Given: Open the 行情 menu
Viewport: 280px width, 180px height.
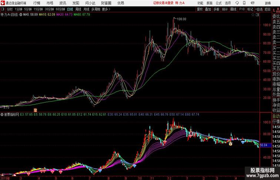Looking at the screenshot, I should pos(37,3).
